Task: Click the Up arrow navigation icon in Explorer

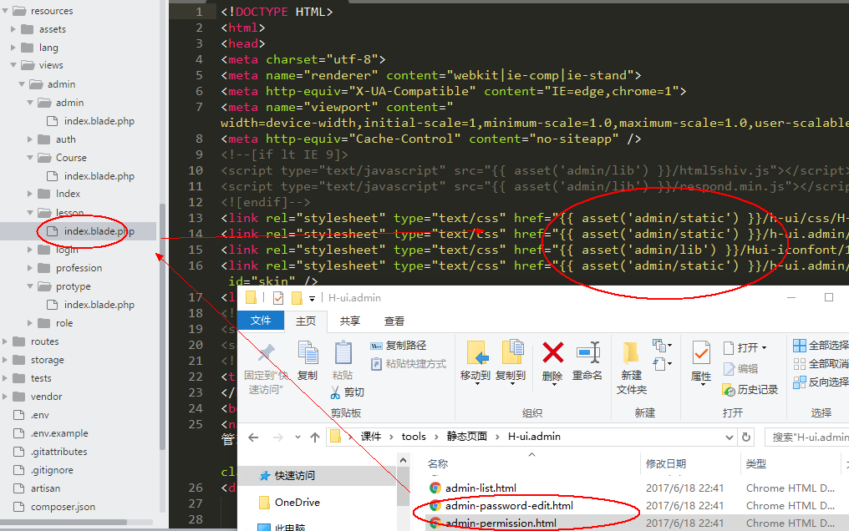Action: tap(315, 437)
